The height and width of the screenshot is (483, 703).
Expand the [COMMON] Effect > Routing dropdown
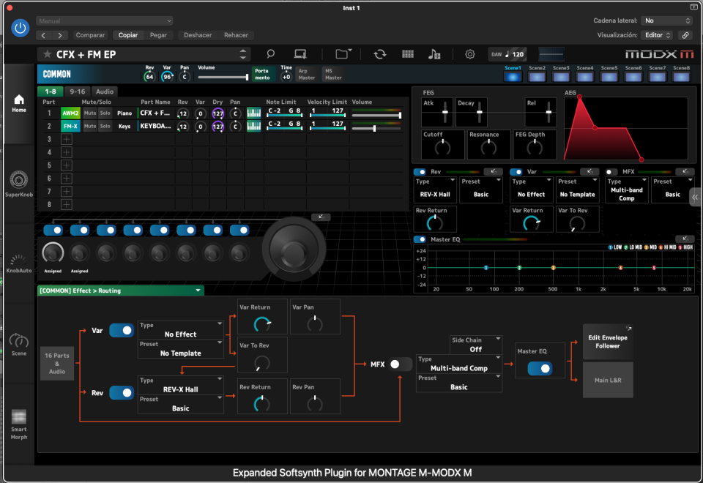(x=121, y=291)
